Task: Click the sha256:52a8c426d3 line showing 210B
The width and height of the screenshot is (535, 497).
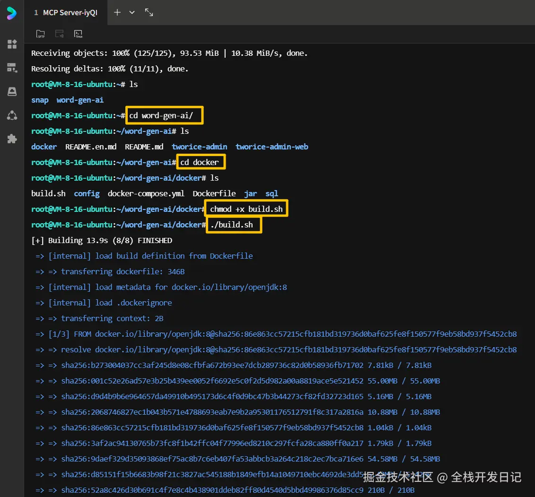Action: point(225,490)
